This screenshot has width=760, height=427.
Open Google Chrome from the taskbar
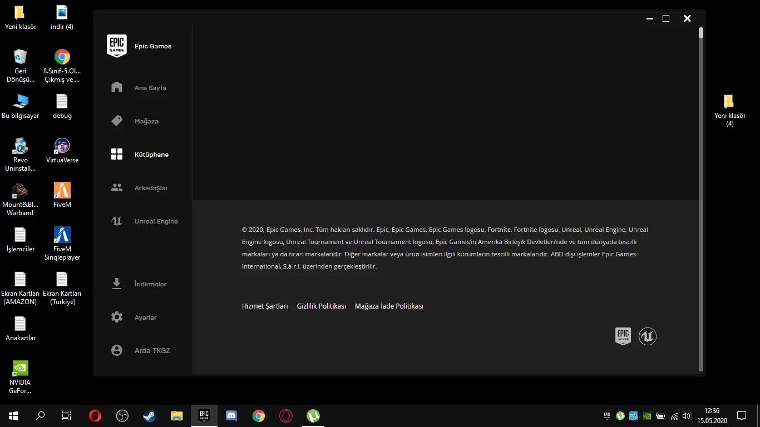pos(259,416)
